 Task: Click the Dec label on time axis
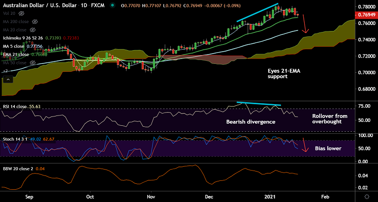pos(210,196)
